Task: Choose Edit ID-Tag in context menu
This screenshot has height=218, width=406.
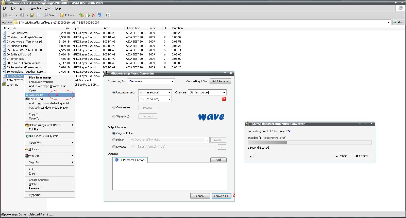Action: point(50,99)
